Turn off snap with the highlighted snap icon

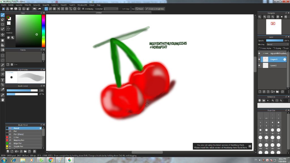(46, 9)
